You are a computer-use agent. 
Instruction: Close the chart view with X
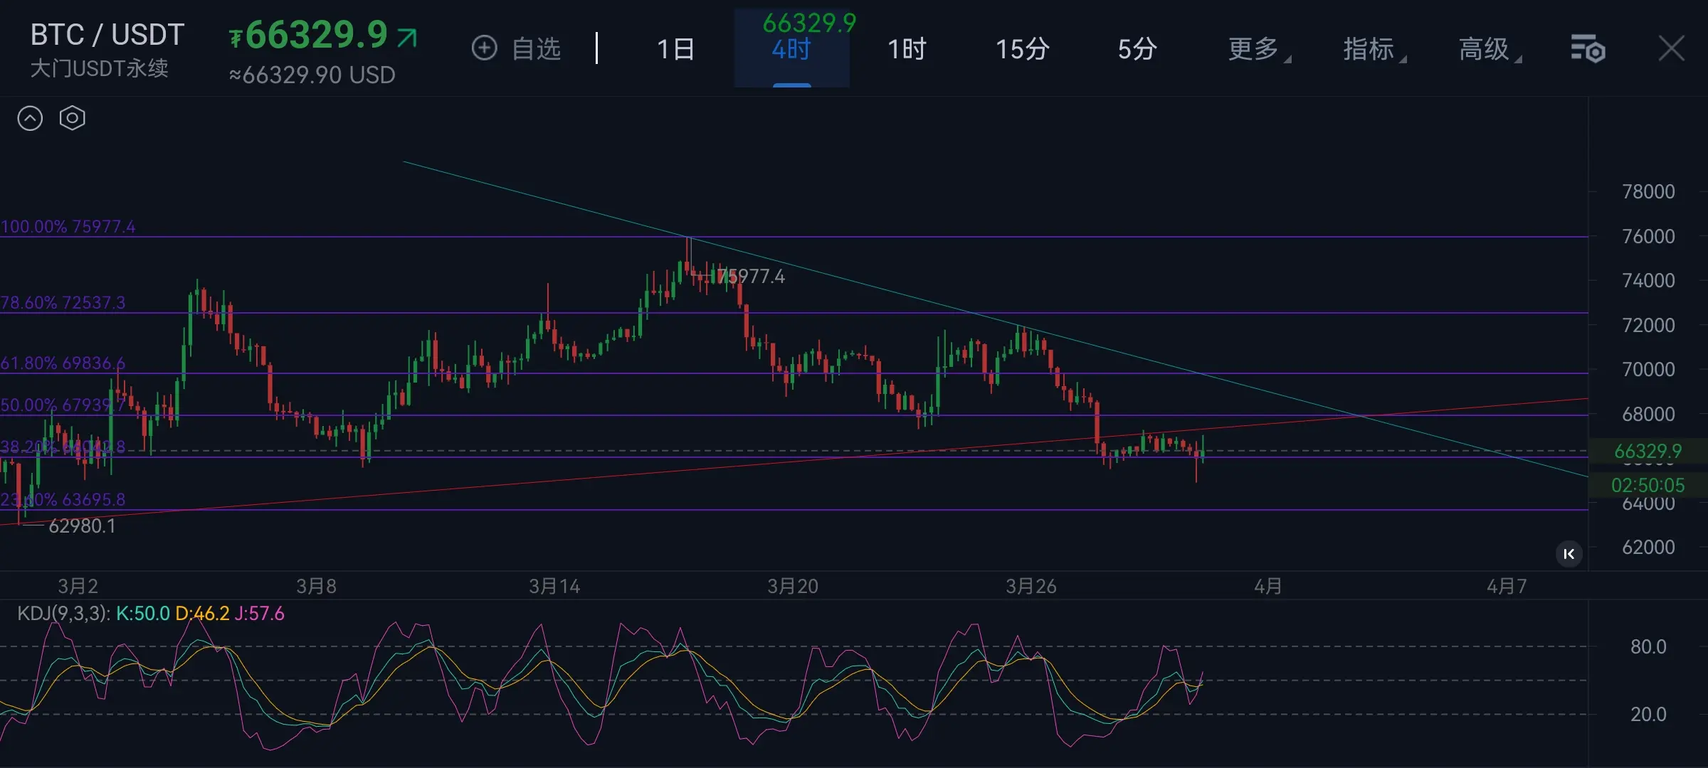pos(1671,48)
